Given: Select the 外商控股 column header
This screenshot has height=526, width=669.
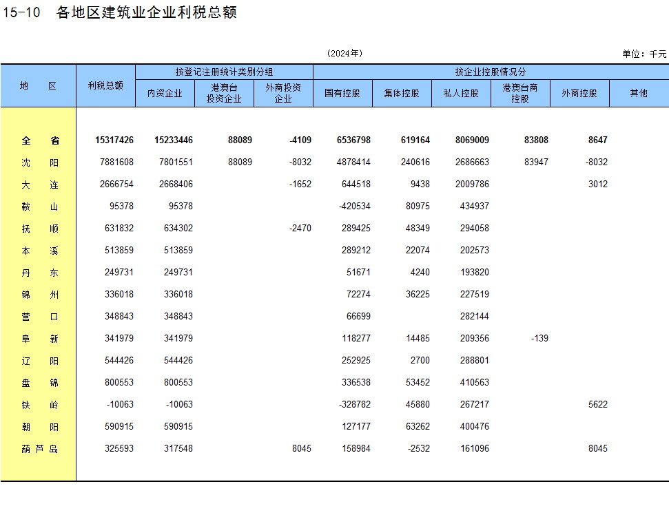Looking at the screenshot, I should (579, 93).
